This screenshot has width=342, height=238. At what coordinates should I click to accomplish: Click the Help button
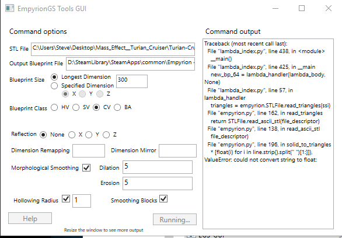click(30, 218)
